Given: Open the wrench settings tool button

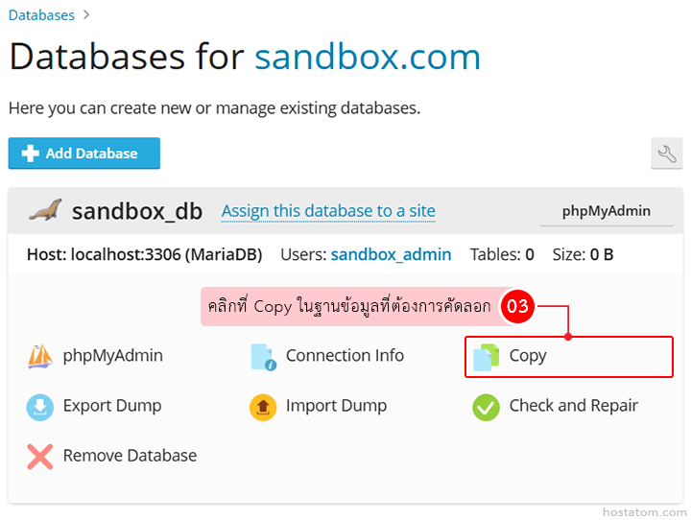Looking at the screenshot, I should click(x=666, y=154).
